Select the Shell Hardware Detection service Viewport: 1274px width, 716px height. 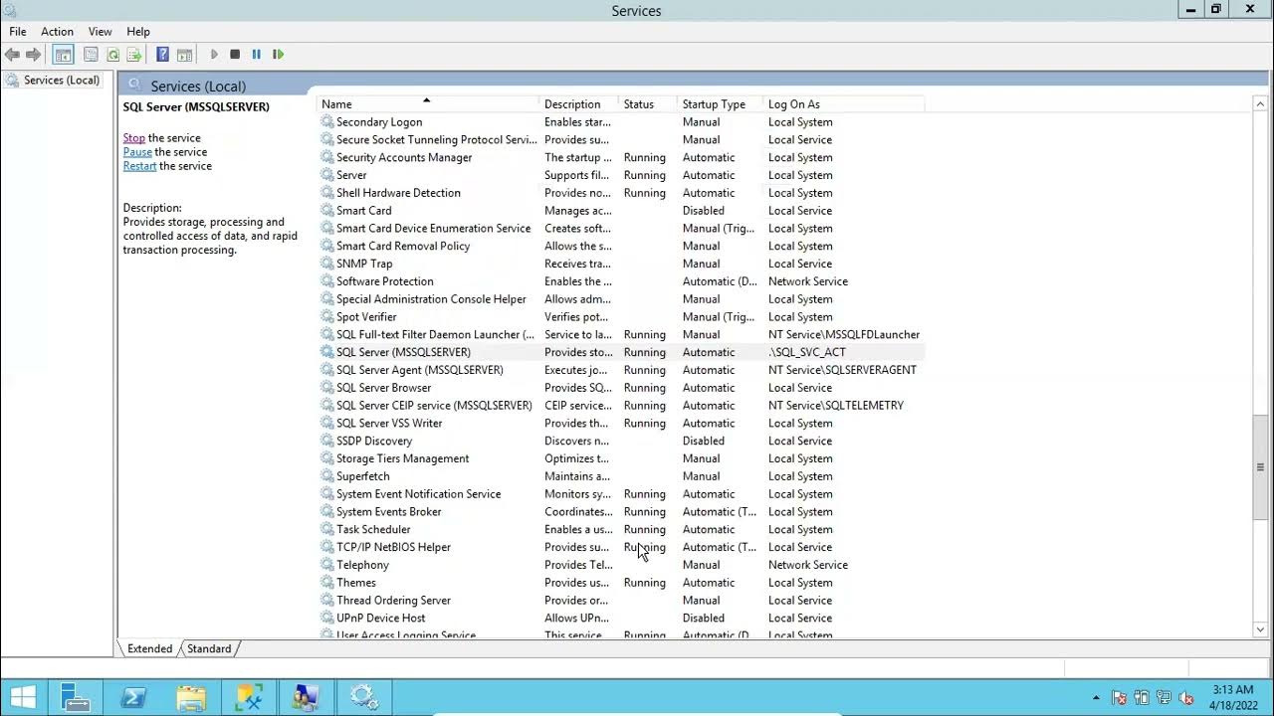pos(621,193)
